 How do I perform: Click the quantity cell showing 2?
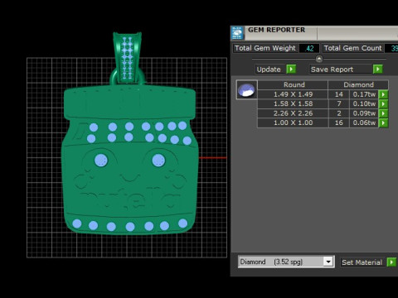point(339,113)
